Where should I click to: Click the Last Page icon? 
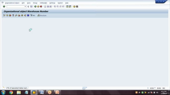pos(63,7)
